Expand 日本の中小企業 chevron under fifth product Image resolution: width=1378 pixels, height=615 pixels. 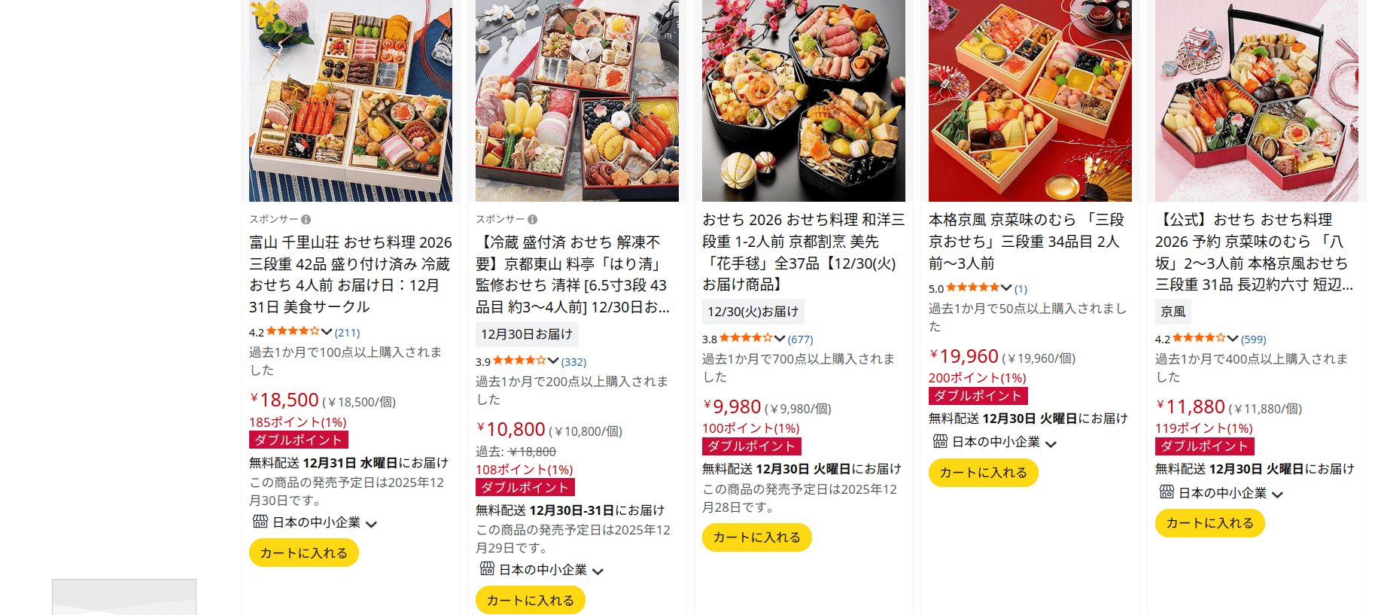[x=1277, y=495]
